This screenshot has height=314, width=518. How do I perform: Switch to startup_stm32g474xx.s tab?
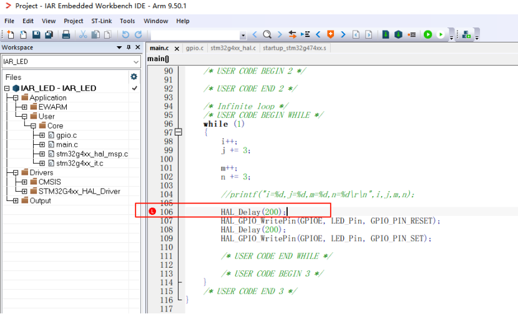[x=295, y=48]
